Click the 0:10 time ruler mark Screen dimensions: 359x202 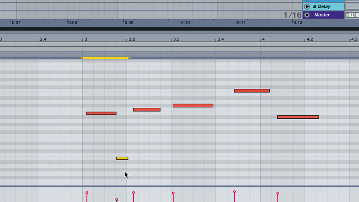tap(185, 22)
